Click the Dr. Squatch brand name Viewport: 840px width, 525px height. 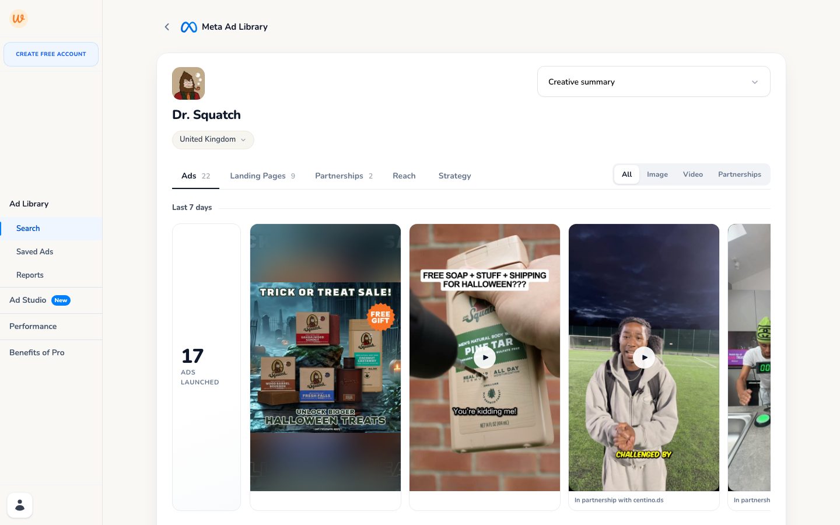click(x=206, y=115)
